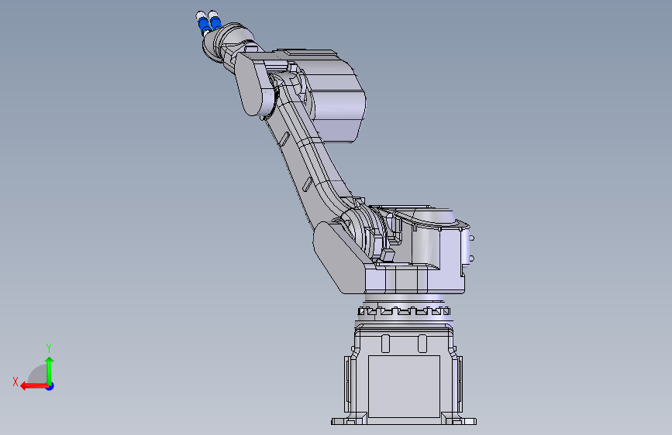The image size is (672, 435).
Task: Click the green Y axis arrow of the triad
Action: (x=50, y=370)
